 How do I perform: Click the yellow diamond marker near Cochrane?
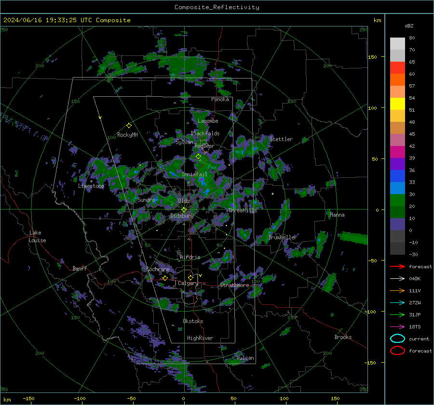coord(165,278)
